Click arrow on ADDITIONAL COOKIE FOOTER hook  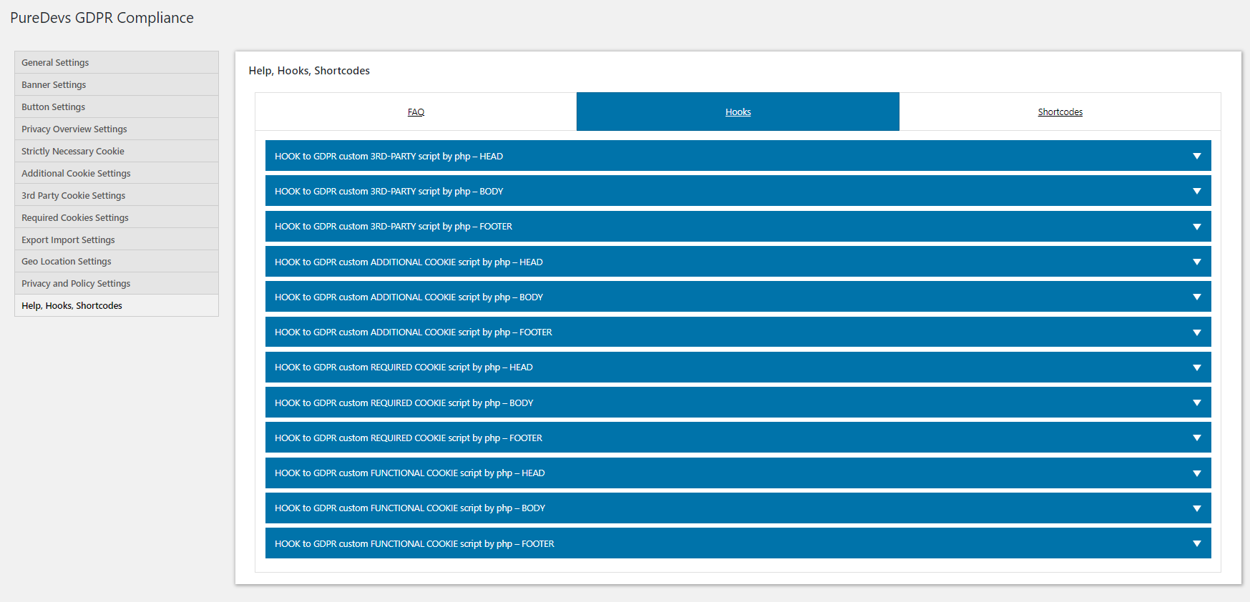tap(1196, 332)
